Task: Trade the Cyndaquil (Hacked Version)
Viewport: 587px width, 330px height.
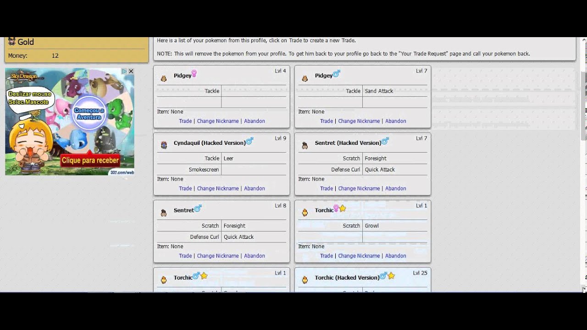Action: coord(185,188)
